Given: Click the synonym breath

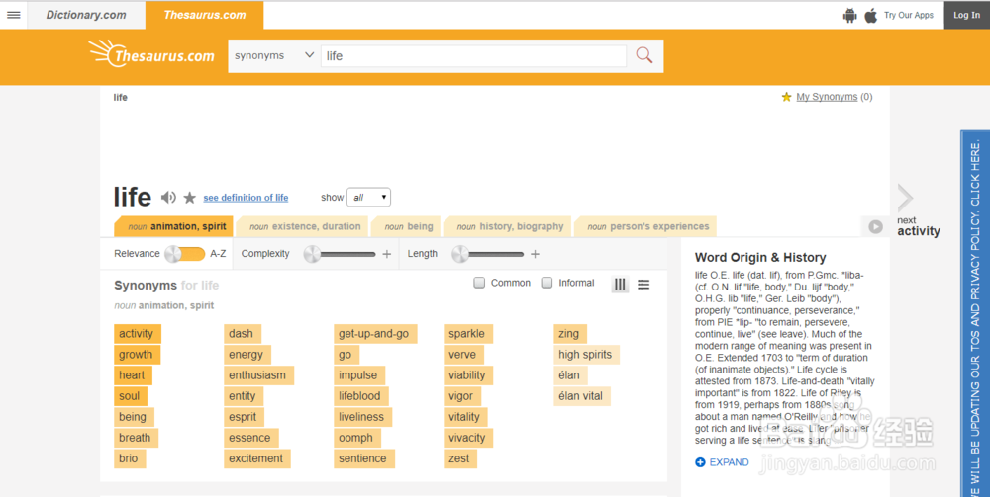Looking at the screenshot, I should click(136, 438).
